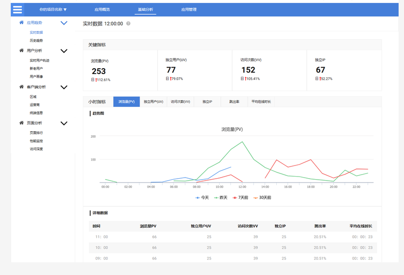Image resolution: width=404 pixels, height=275 pixels.
Task: Open 实时用户轨迹 in the sidebar
Action: (x=39, y=61)
